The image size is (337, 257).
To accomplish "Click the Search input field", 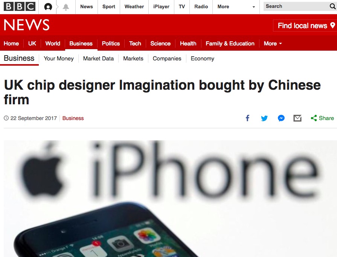I will tap(296, 6).
